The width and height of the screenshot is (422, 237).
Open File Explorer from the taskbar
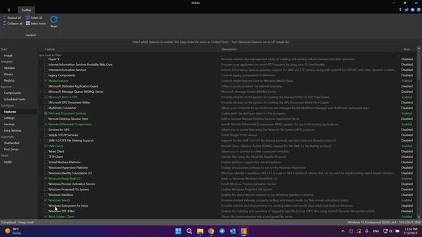[x=200, y=231]
